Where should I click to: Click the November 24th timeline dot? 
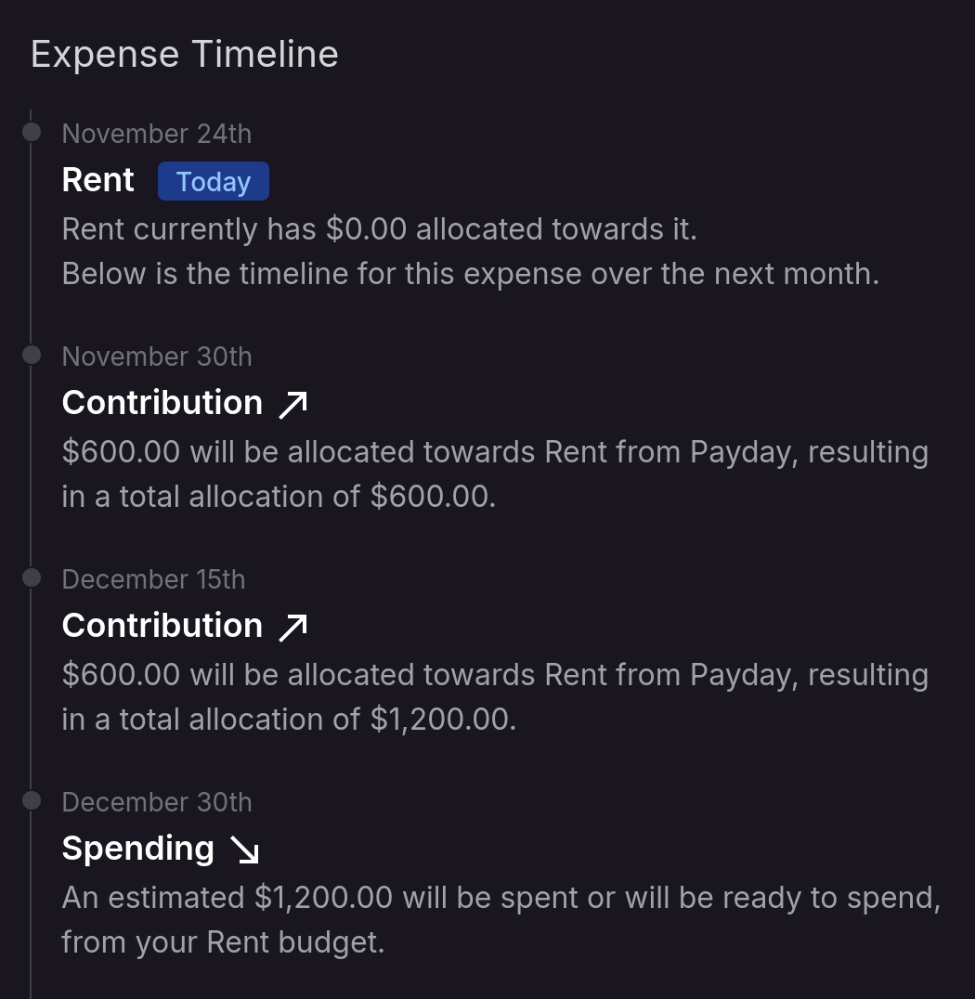(32, 132)
